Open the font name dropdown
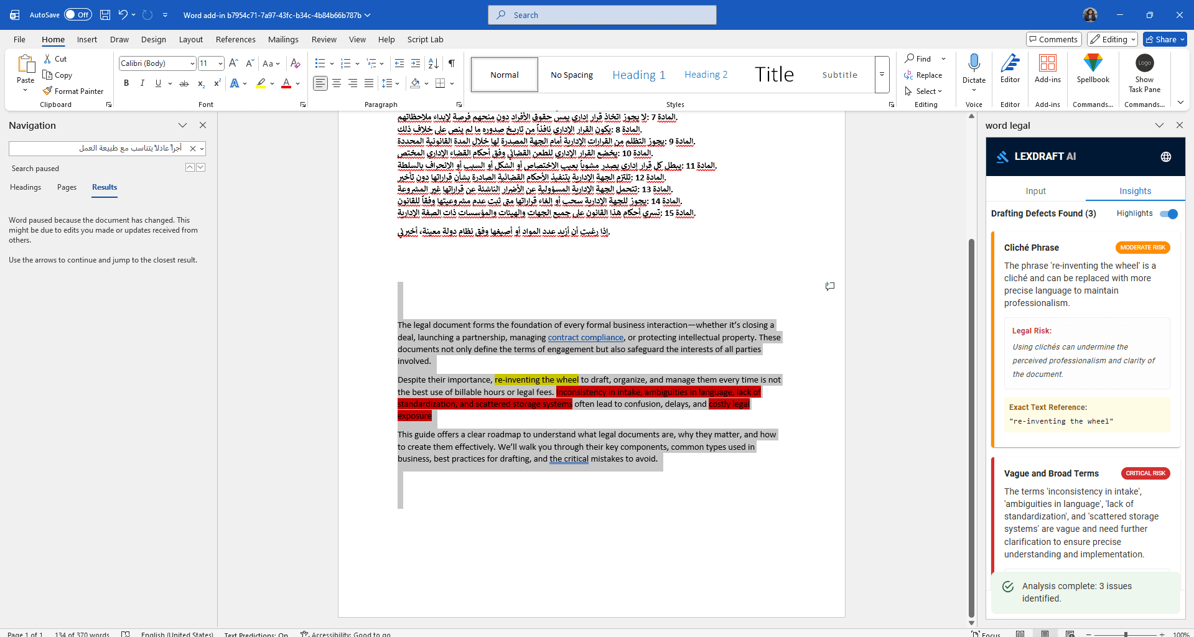 192,63
